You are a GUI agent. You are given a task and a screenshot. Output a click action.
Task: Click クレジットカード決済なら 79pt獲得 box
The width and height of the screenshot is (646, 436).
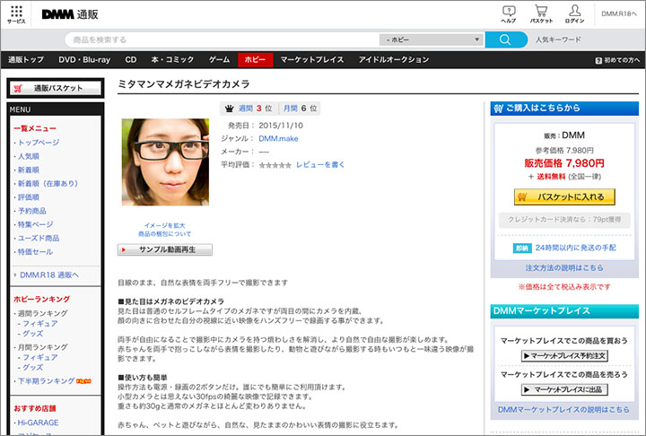564,220
